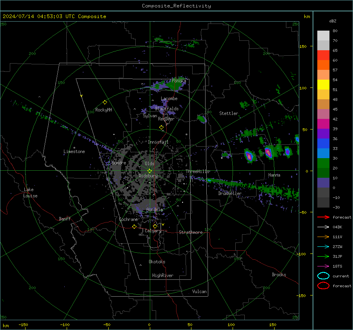The width and height of the screenshot is (353, 330).
Task: Select the 65 dBZ red legend swatch
Action: 323,55
